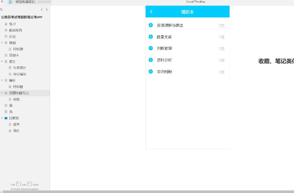Click the page icon beside 我
Screen dimensions: 294x193
6,112
